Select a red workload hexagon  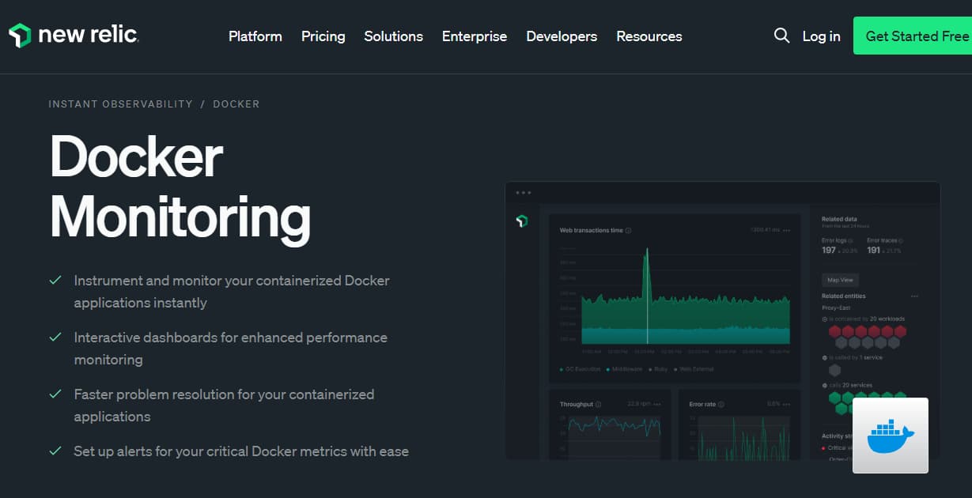click(x=835, y=331)
